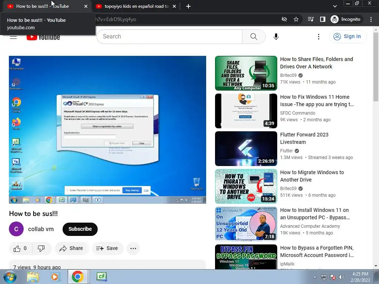Close the 'topoyiyo kids' tab
Image resolution: width=379 pixels, height=284 pixels.
pos(174,6)
